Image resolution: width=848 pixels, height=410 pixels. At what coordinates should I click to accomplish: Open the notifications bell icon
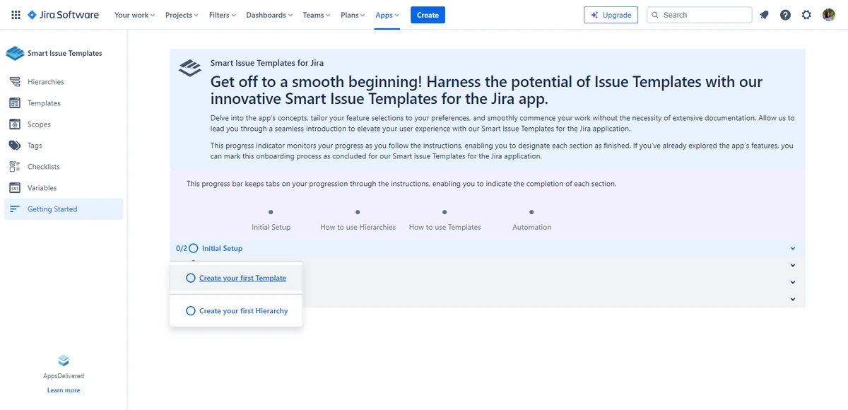tap(764, 15)
